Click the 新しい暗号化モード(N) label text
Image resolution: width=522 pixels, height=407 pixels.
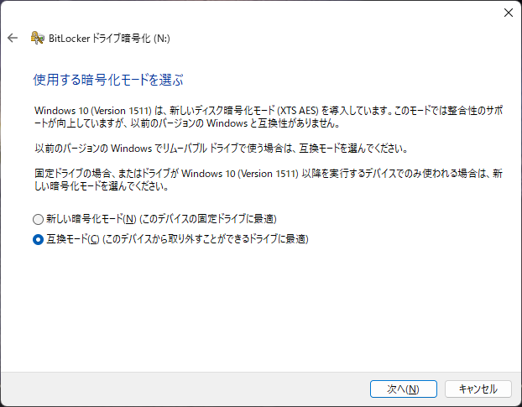pyautogui.click(x=84, y=219)
